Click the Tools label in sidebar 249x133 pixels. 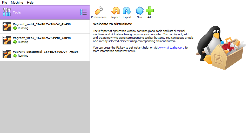pos(17,12)
